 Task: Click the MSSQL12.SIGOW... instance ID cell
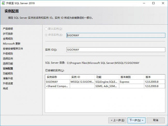click(82, 82)
